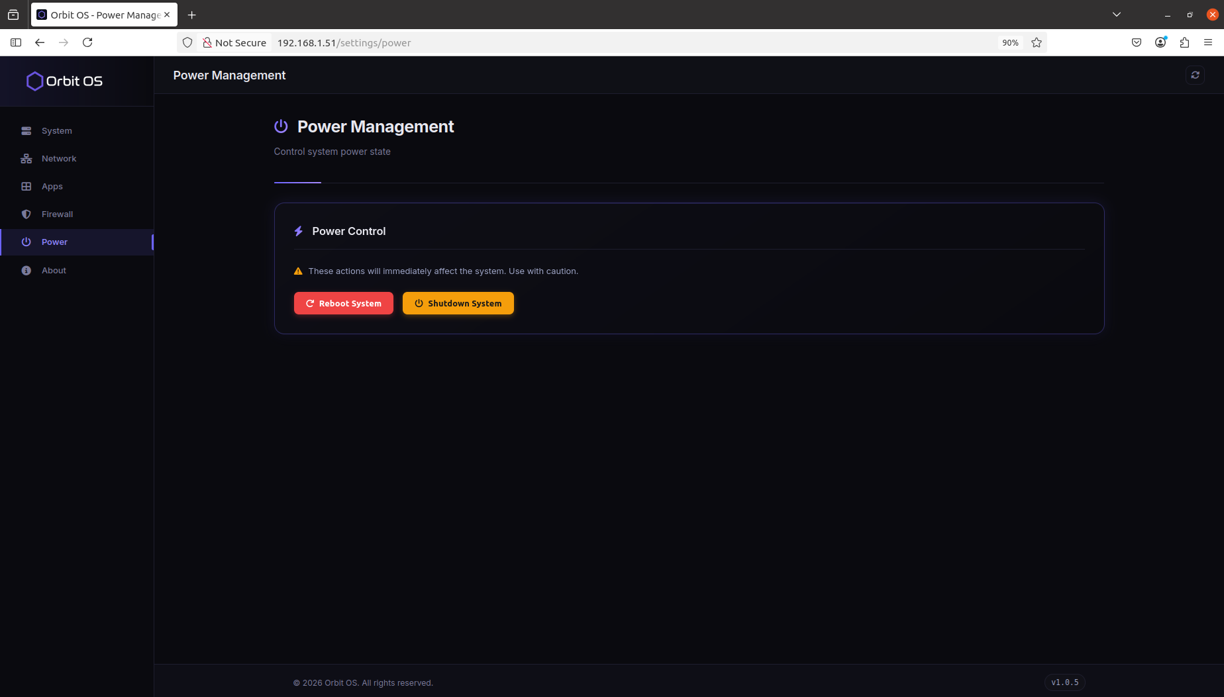Open the About page

tap(54, 271)
